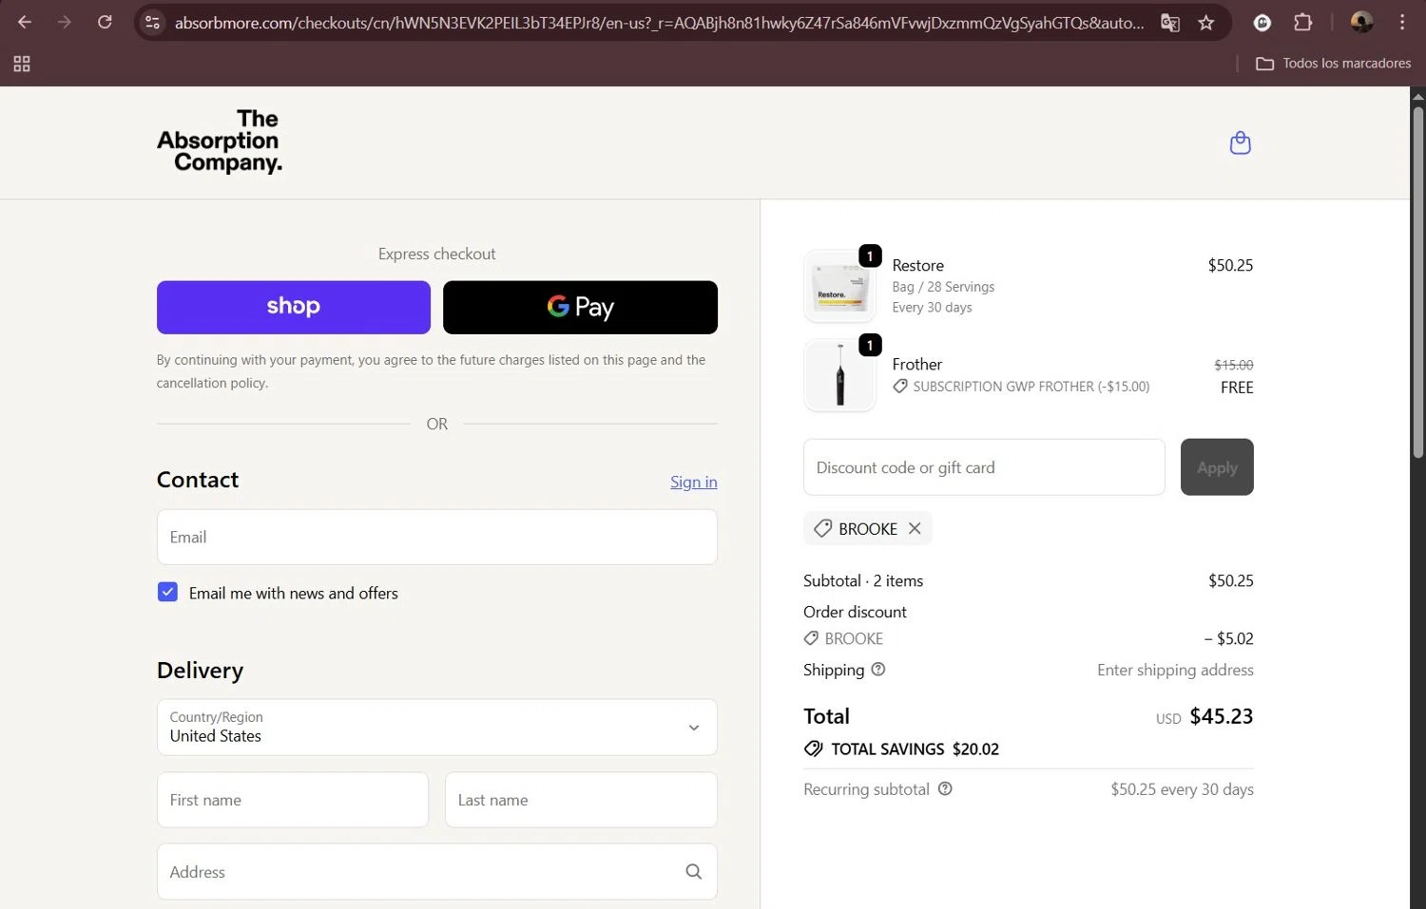This screenshot has height=909, width=1426.
Task: Click the Every 30 days text under Restore
Action: click(932, 307)
